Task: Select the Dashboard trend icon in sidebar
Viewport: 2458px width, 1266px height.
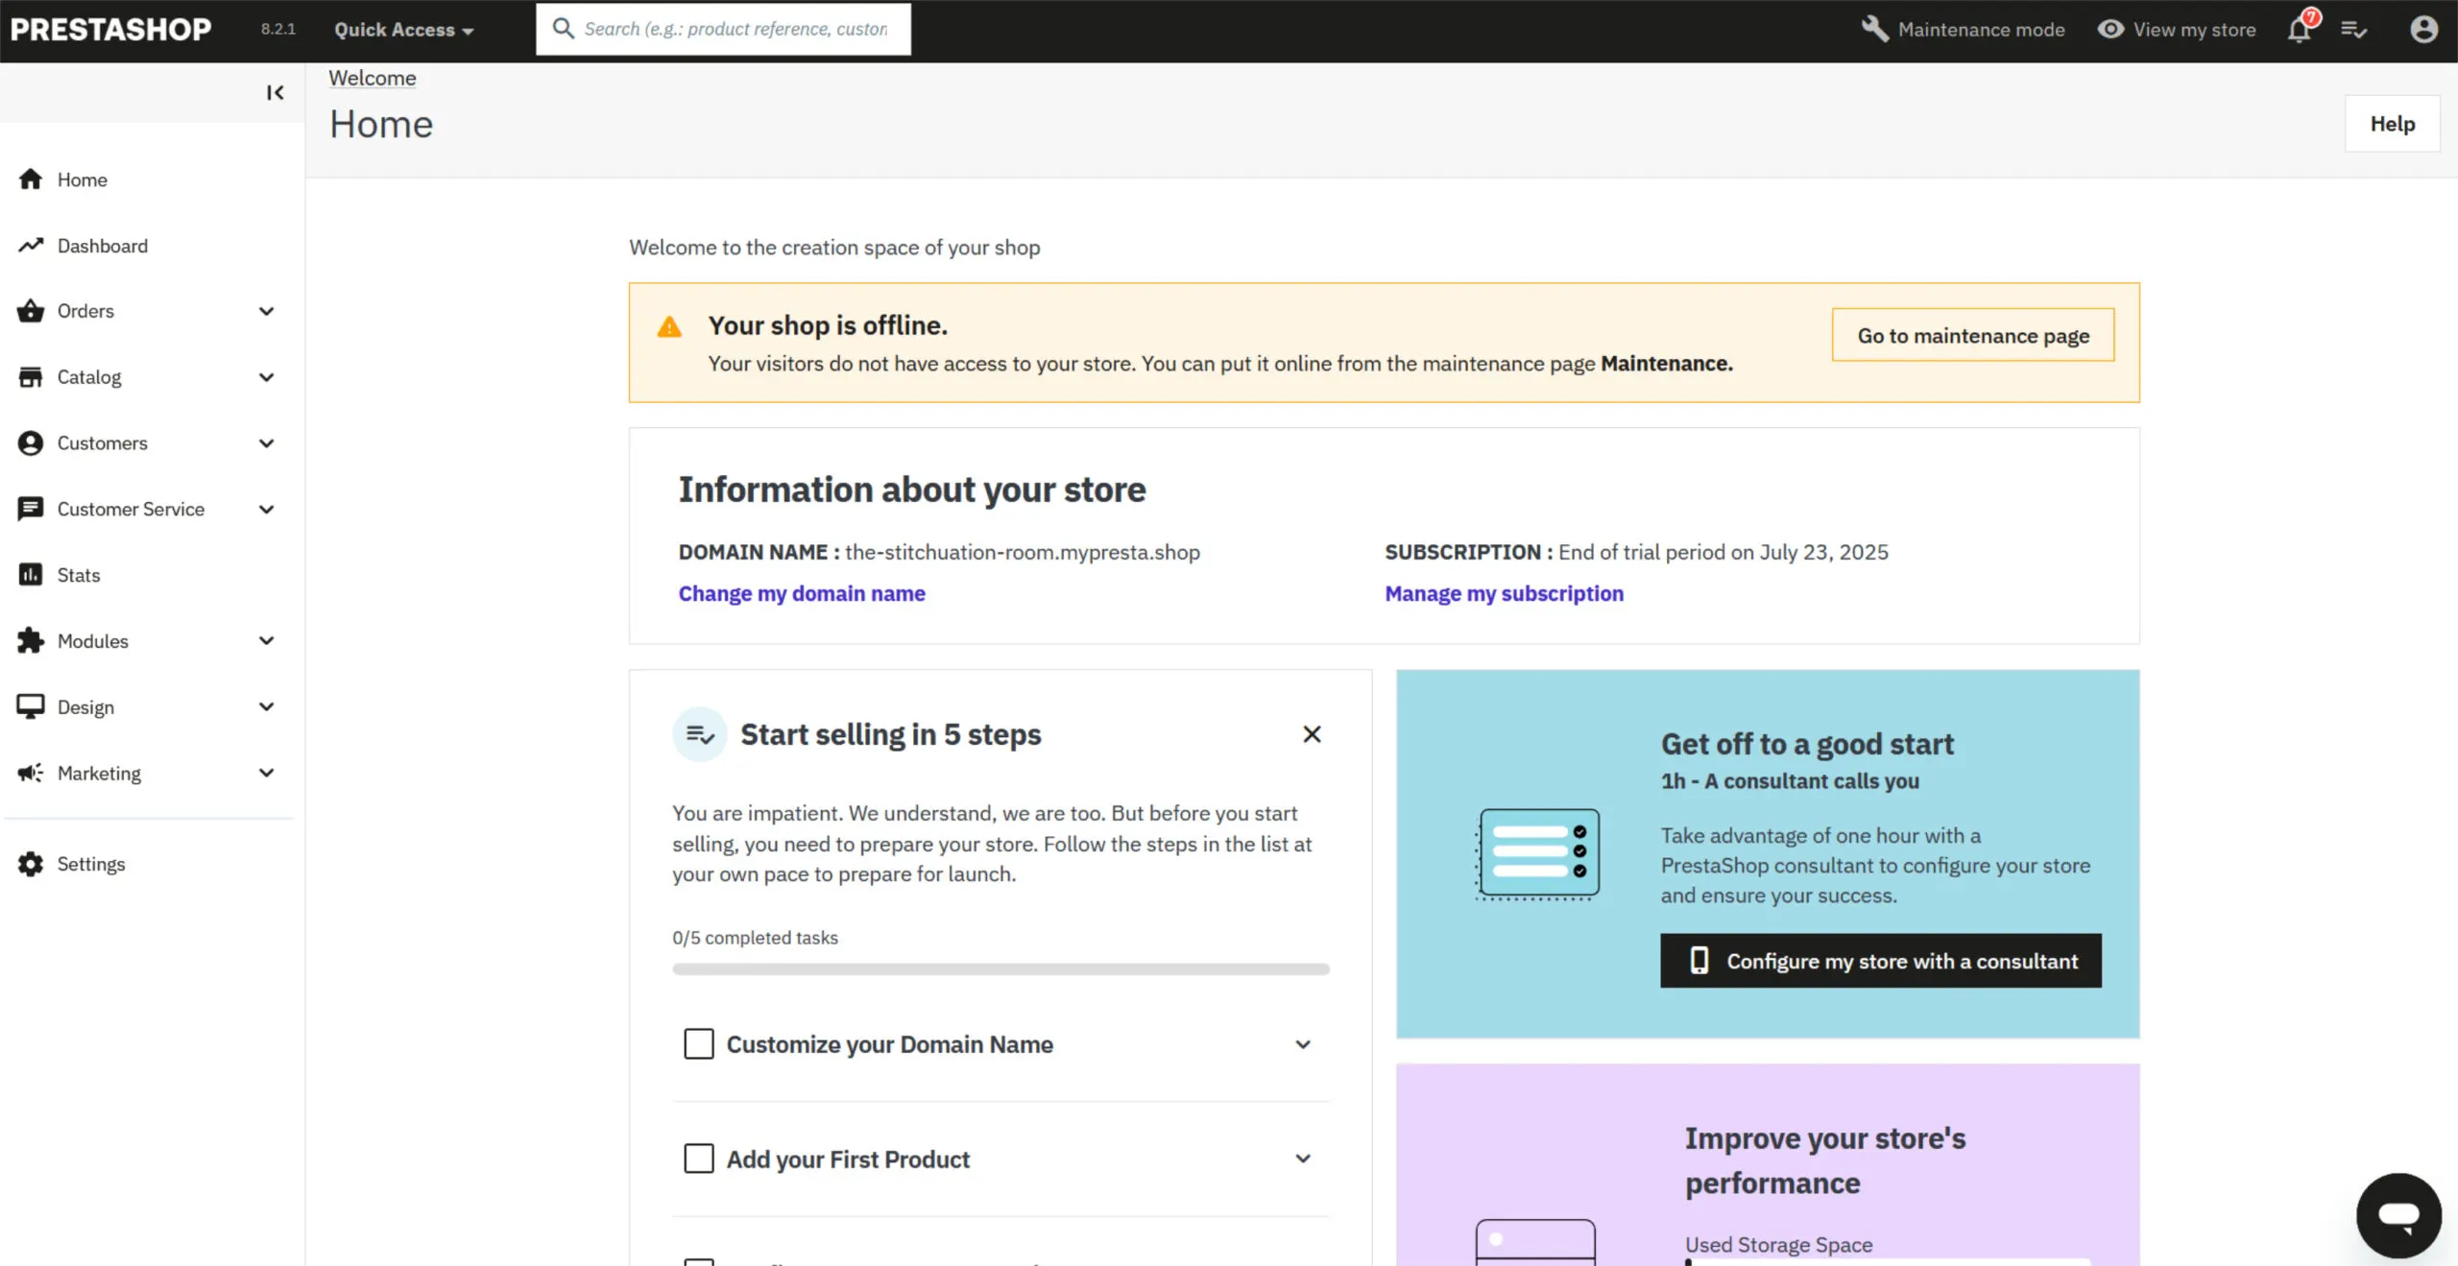Action: click(31, 246)
